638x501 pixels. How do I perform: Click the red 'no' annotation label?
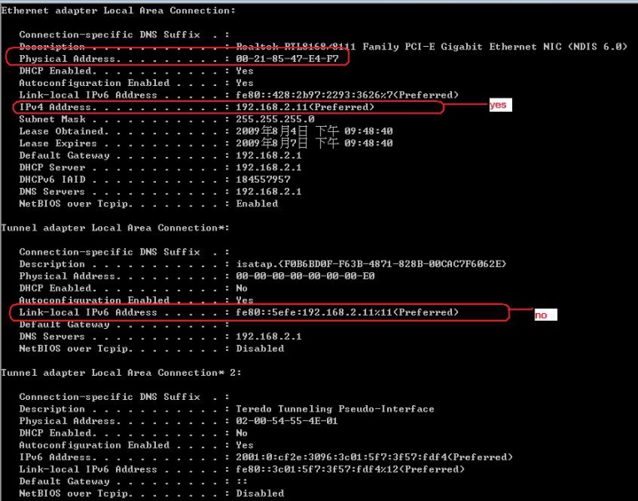pos(541,315)
